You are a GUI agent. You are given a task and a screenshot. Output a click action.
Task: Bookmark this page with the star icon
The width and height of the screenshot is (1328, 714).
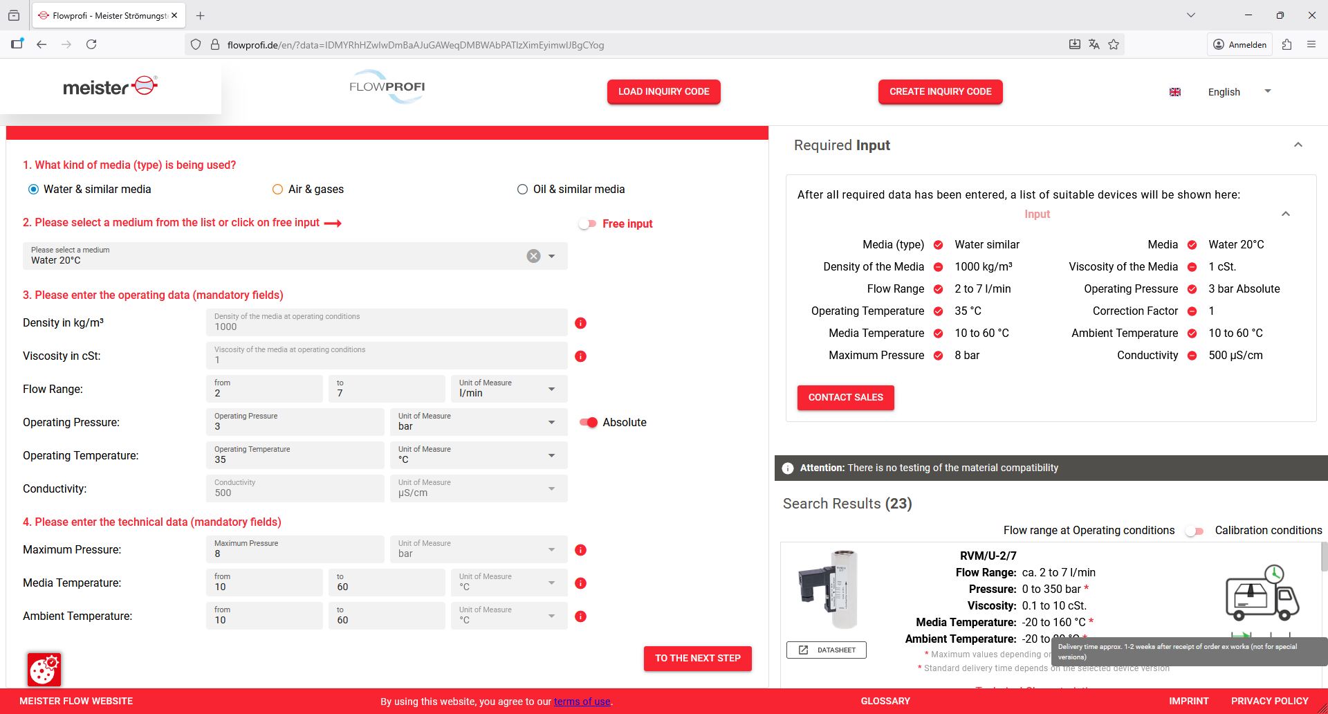(x=1114, y=45)
